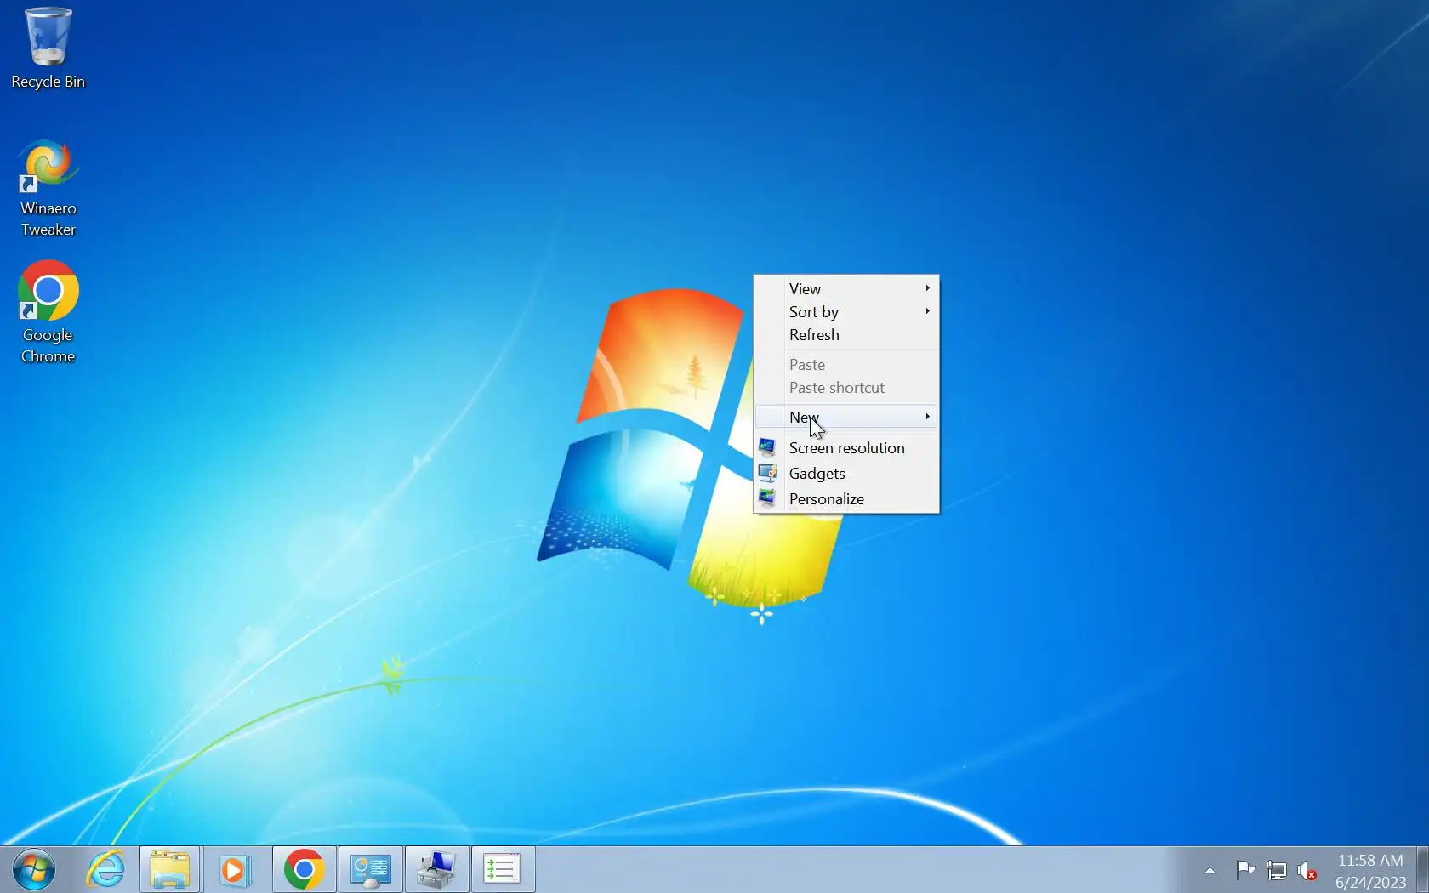1429x893 pixels.
Task: Open Screen resolution from the context menu
Action: pos(846,448)
